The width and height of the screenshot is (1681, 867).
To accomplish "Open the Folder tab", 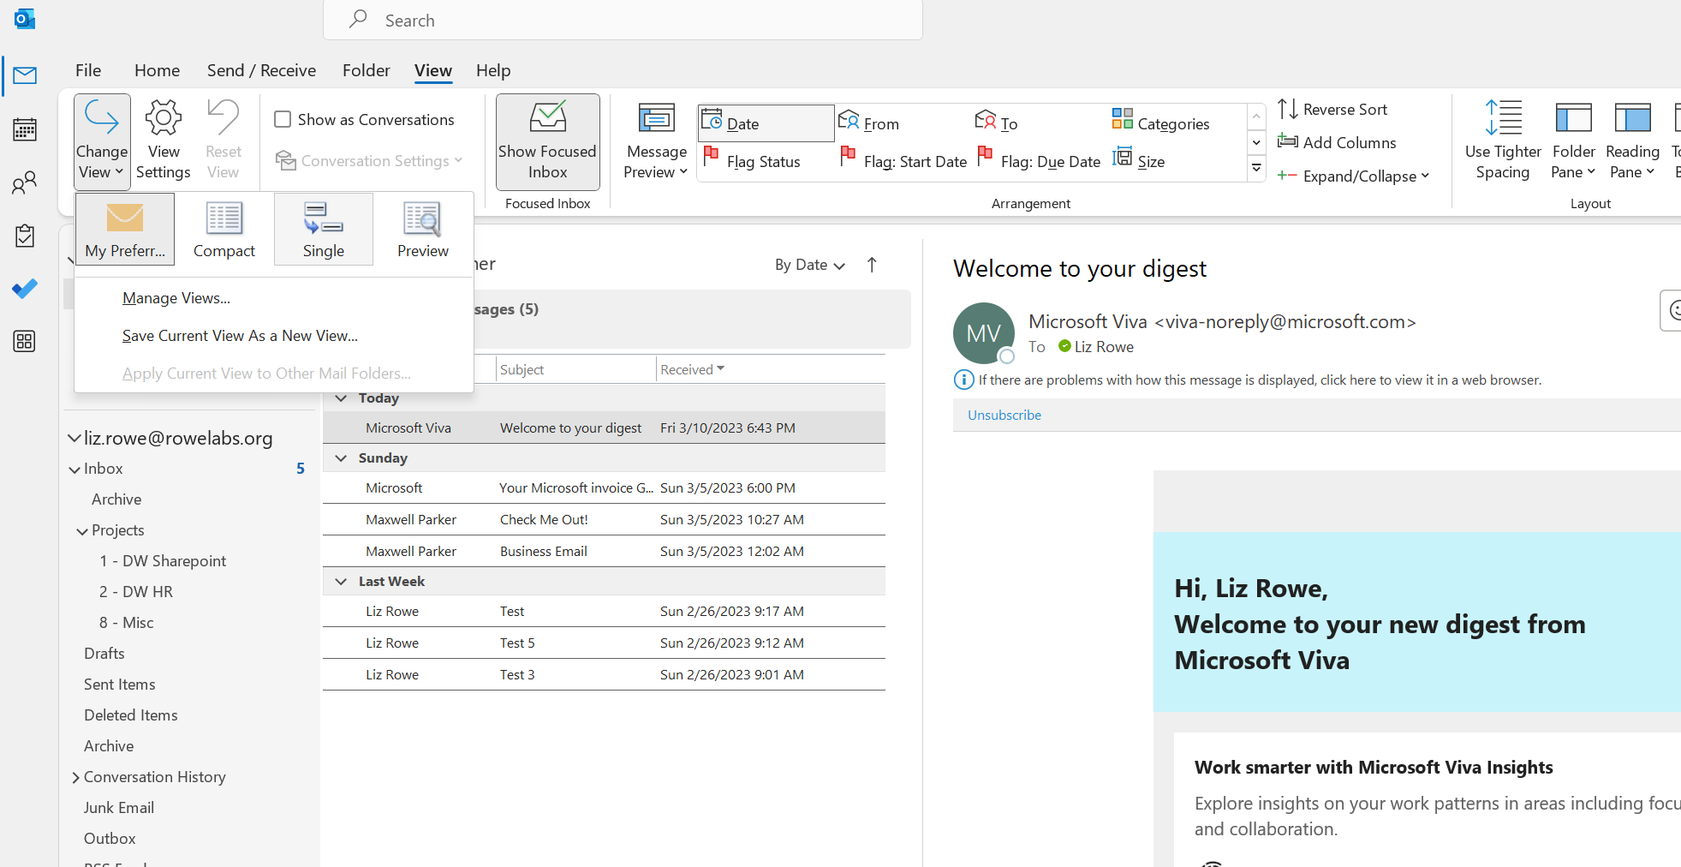I will 366,70.
